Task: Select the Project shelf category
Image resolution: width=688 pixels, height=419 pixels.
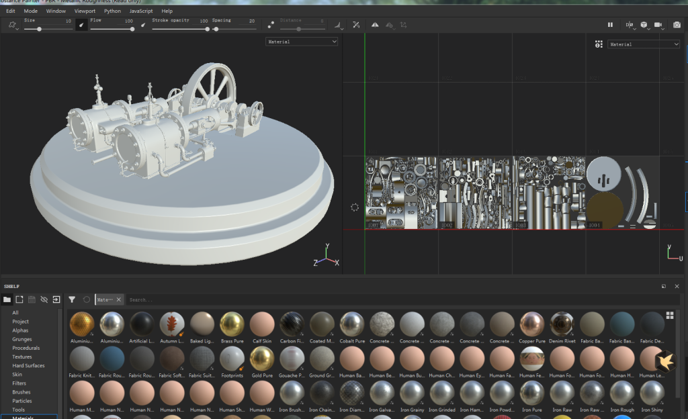Action: [21, 321]
